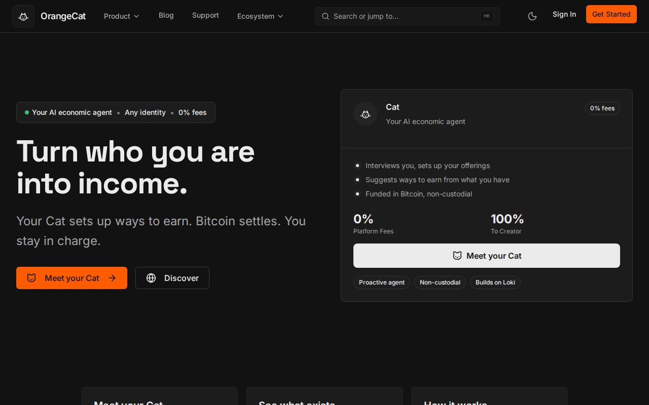Click 'Suggests ways to earn from what you have'

tap(438, 180)
